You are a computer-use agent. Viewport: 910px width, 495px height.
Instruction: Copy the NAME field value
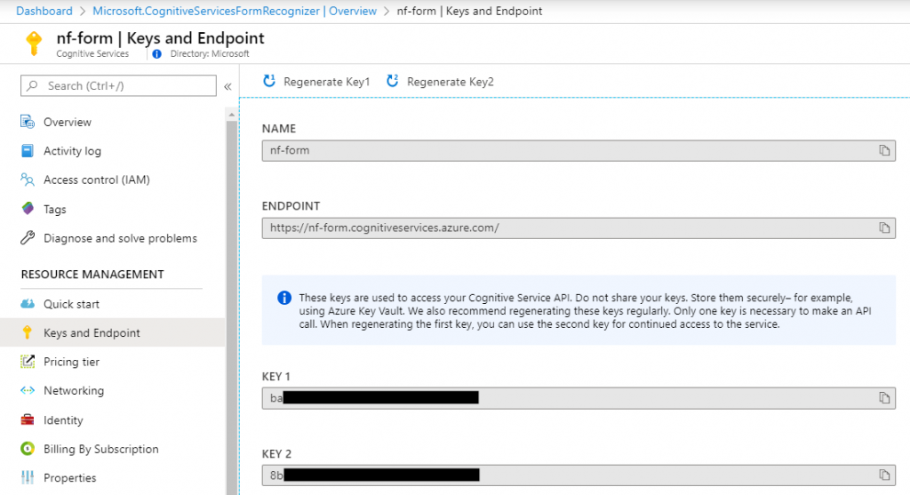pyautogui.click(x=884, y=151)
